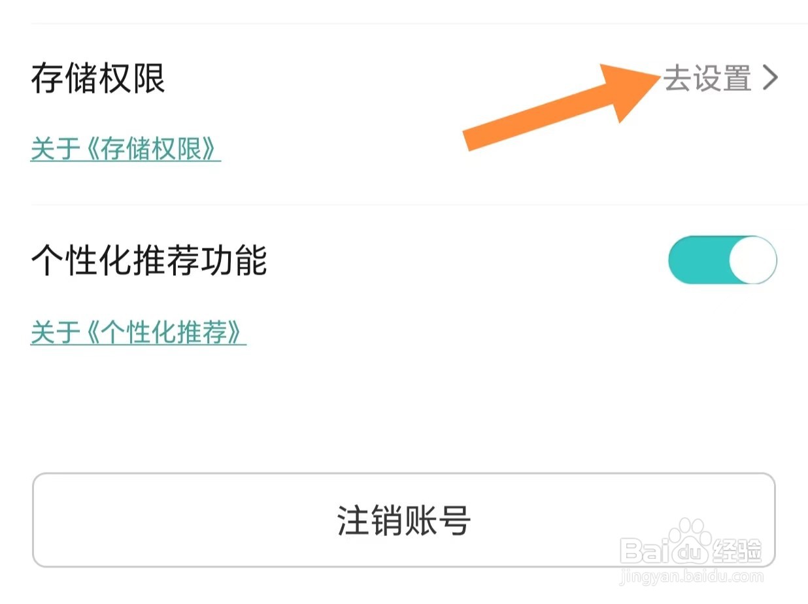
Task: Open the 关于《存储权限》 link
Action: click(x=126, y=149)
